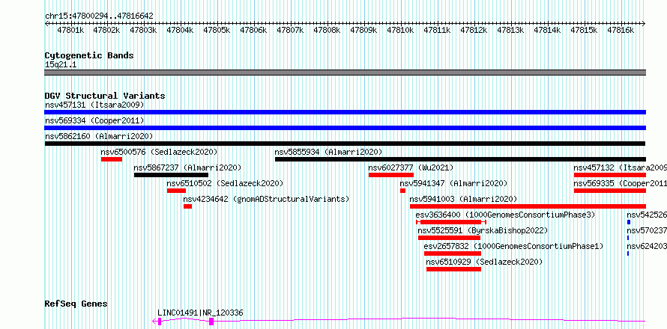667x329 pixels.
Task: Click the nsv4234642 gnomADStructuralVariants label
Action: (x=266, y=199)
